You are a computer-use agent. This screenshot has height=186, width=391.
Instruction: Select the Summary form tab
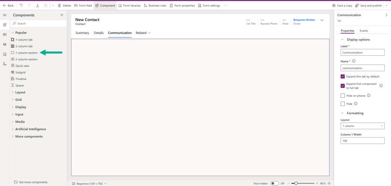click(82, 33)
